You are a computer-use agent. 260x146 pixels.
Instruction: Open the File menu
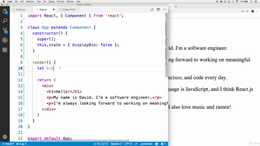click(16, 2)
